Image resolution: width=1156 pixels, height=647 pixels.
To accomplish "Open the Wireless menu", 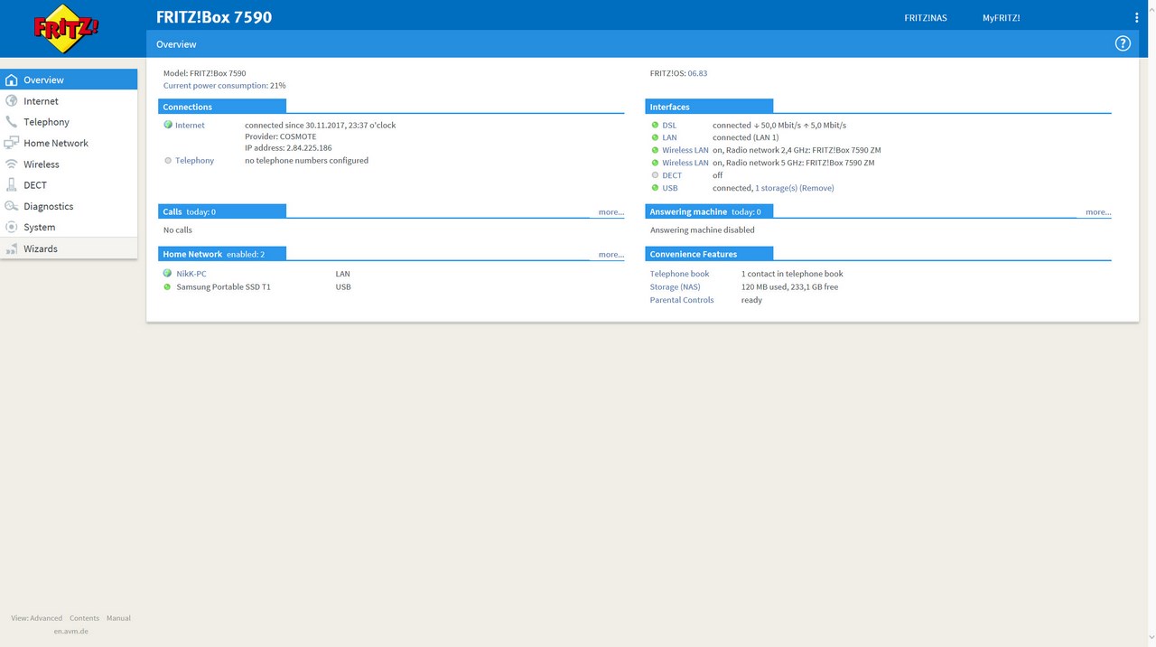I will pos(69,164).
